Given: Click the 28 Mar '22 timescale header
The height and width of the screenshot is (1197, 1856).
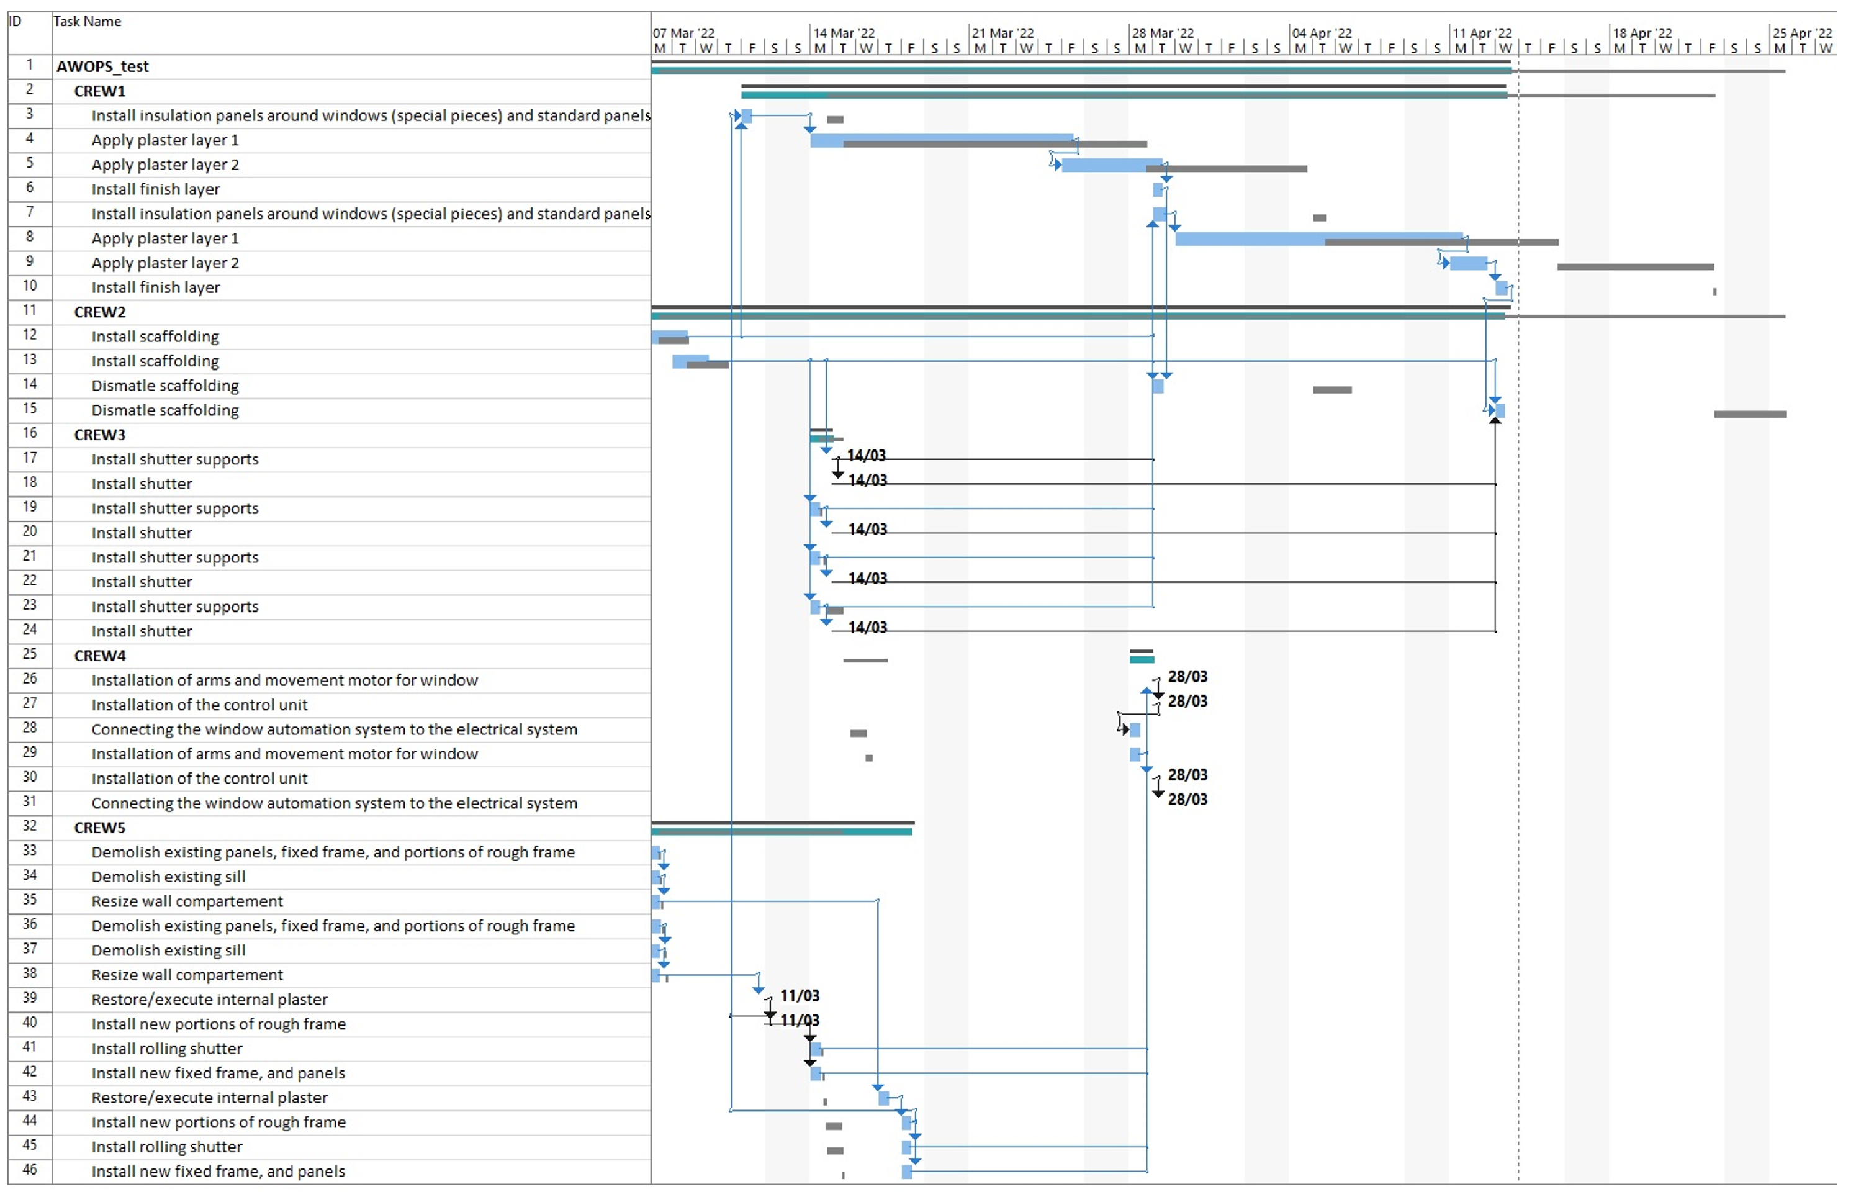Looking at the screenshot, I should [x=1162, y=33].
